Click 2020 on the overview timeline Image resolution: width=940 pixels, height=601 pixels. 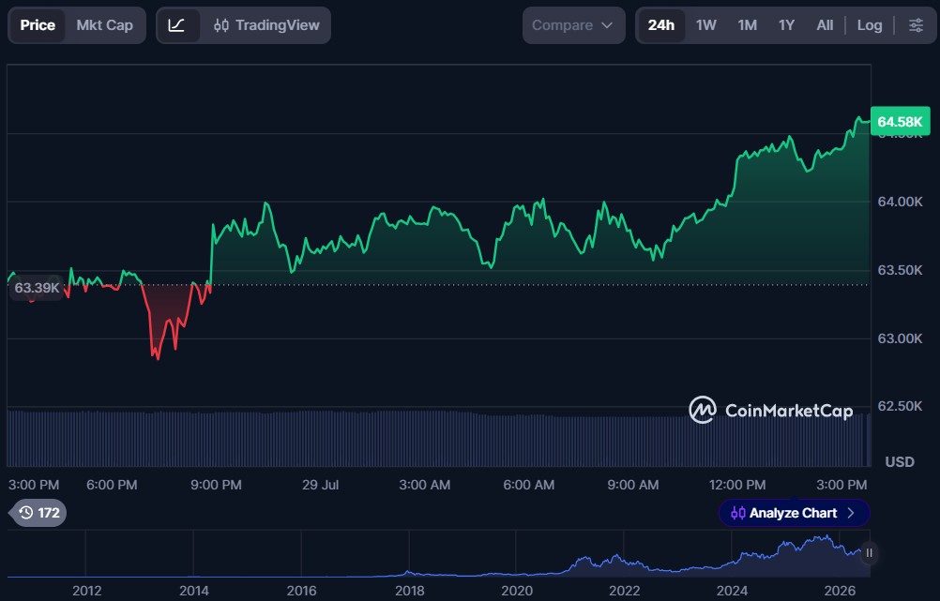pos(517,591)
